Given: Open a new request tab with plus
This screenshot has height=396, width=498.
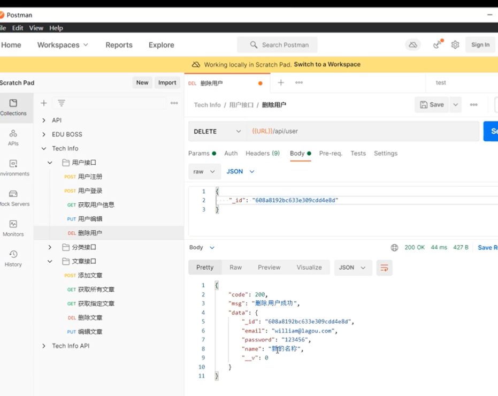Looking at the screenshot, I should click(281, 82).
